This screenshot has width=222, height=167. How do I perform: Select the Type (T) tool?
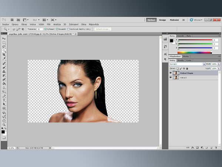4,99
